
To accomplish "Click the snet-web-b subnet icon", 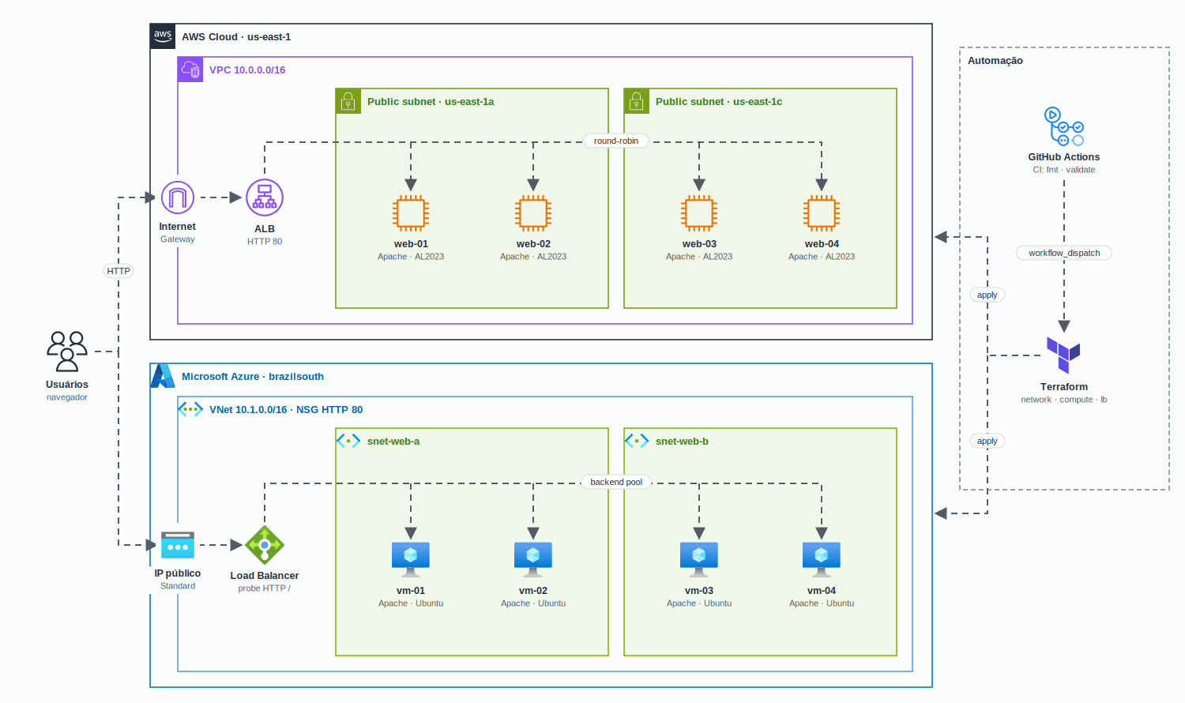I will 637,441.
